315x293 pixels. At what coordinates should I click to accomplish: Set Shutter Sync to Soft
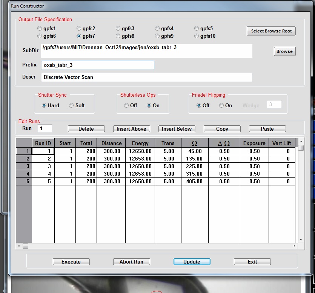pos(71,106)
